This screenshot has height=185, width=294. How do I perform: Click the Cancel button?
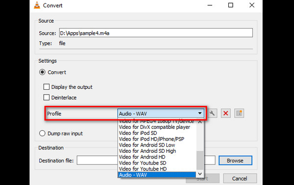[x=240, y=179]
